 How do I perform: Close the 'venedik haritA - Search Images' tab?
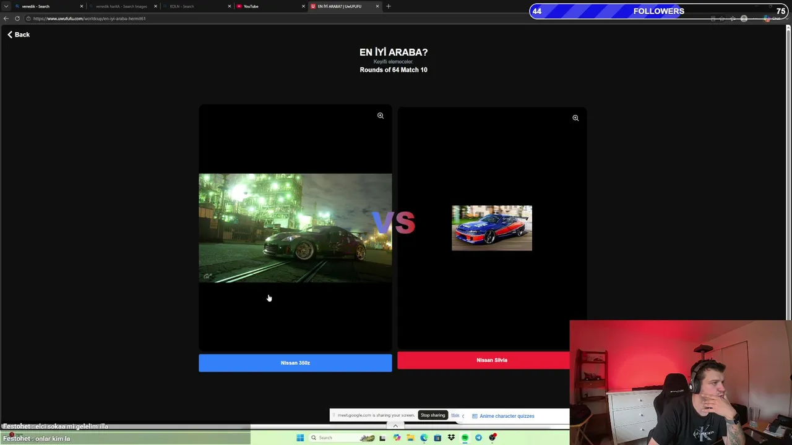(x=155, y=6)
